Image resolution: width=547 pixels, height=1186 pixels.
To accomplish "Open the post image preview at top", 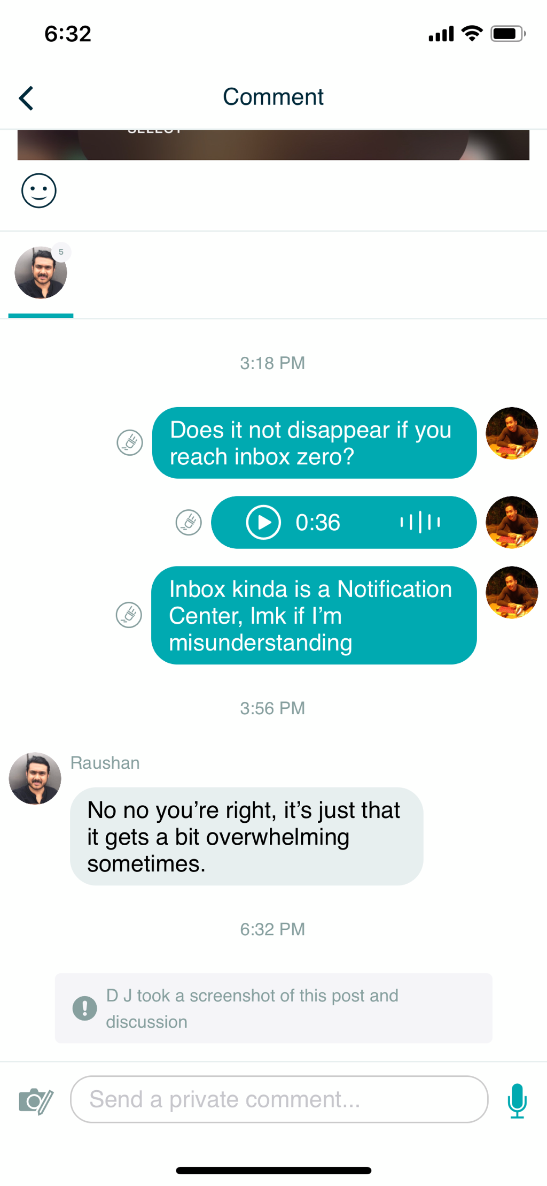I will [x=273, y=145].
